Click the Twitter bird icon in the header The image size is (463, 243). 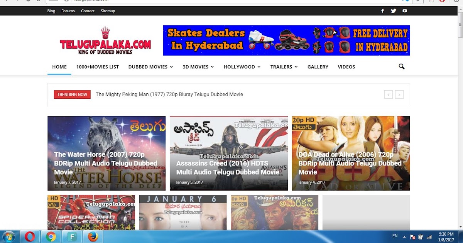[x=394, y=11]
